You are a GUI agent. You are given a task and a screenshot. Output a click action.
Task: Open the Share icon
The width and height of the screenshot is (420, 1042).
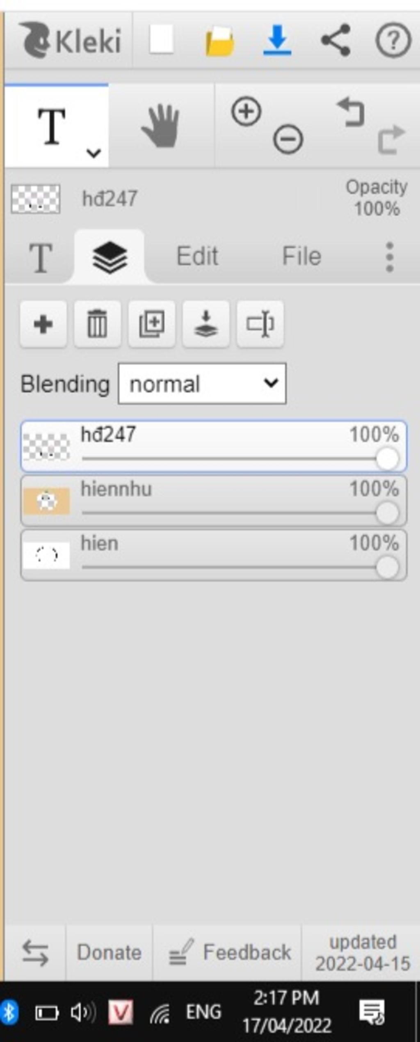tap(336, 40)
